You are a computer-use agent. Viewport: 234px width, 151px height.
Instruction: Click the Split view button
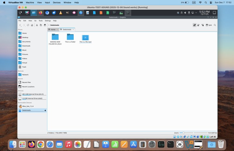[209, 25]
